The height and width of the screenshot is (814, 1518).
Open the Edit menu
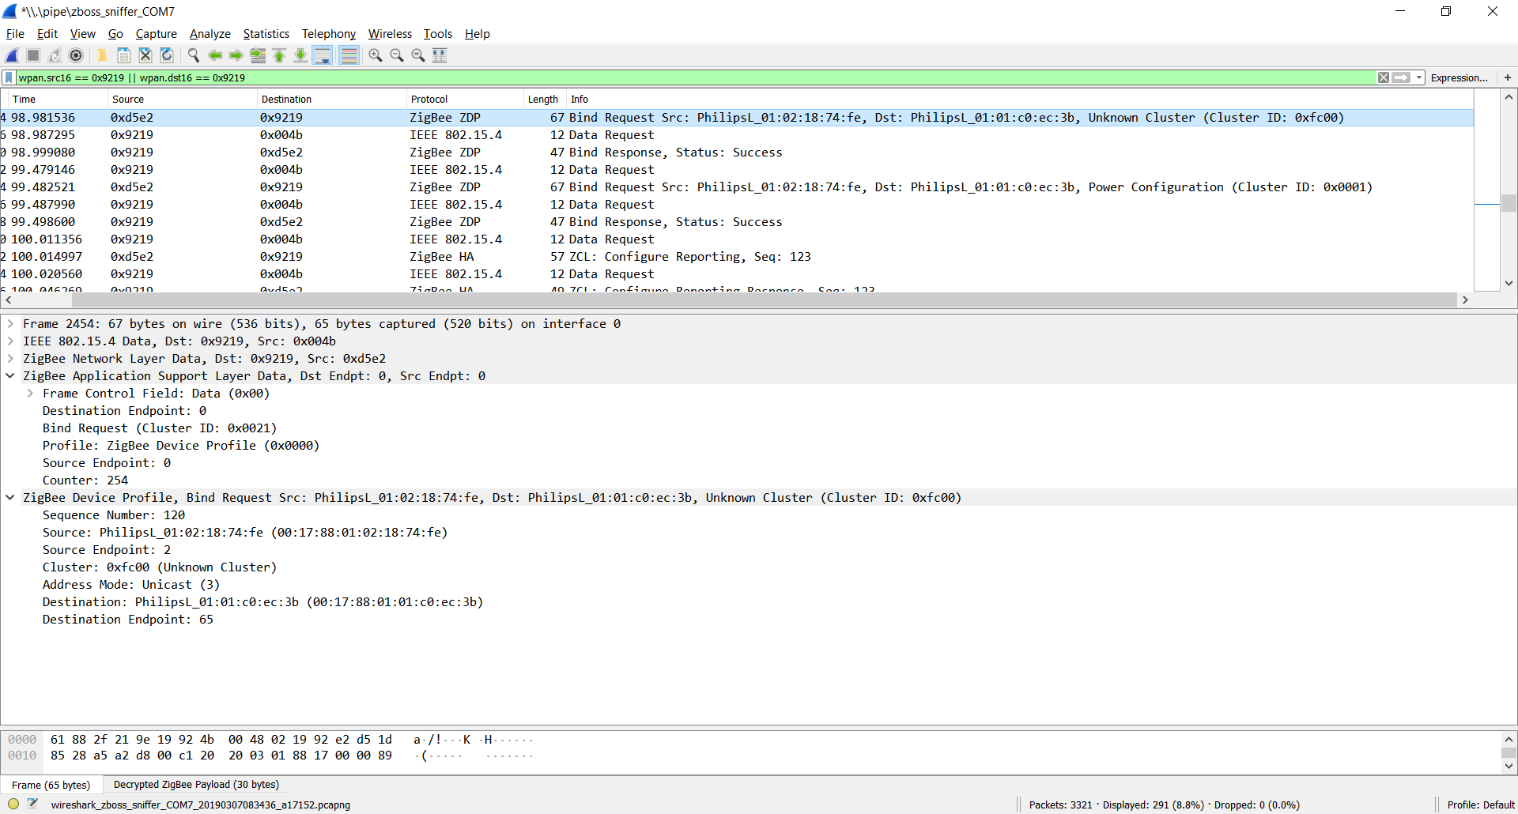pyautogui.click(x=47, y=34)
